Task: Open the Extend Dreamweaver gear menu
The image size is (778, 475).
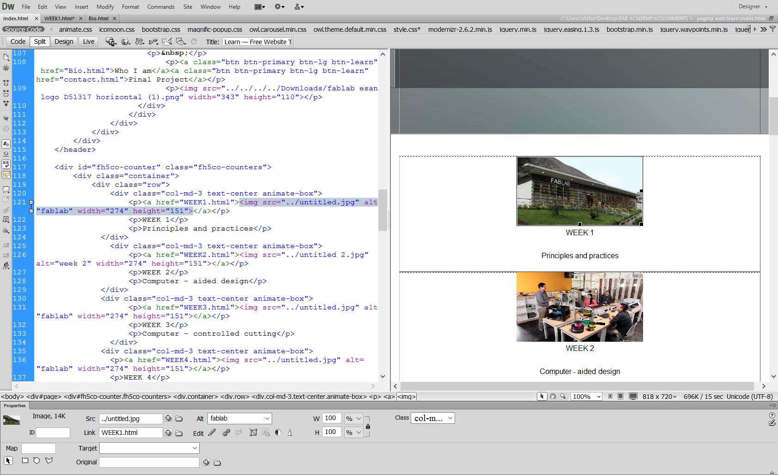Action: [x=280, y=6]
